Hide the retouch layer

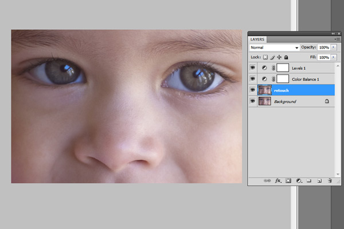point(253,90)
